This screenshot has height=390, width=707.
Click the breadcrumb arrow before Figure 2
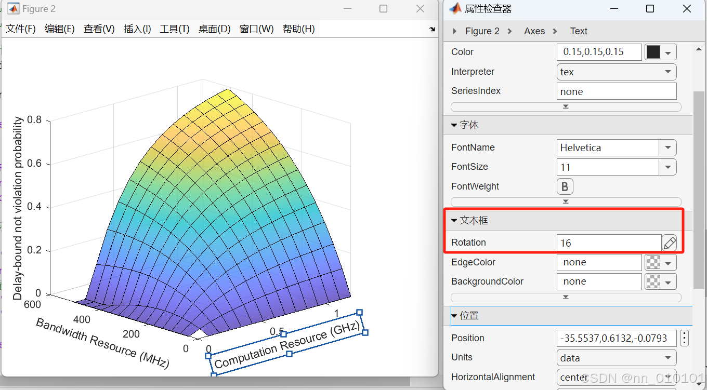[455, 31]
